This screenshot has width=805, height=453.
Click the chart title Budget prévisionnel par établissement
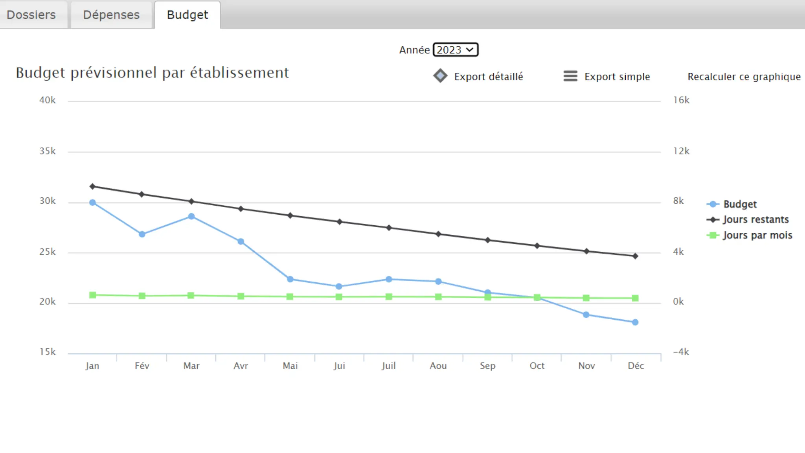point(152,73)
